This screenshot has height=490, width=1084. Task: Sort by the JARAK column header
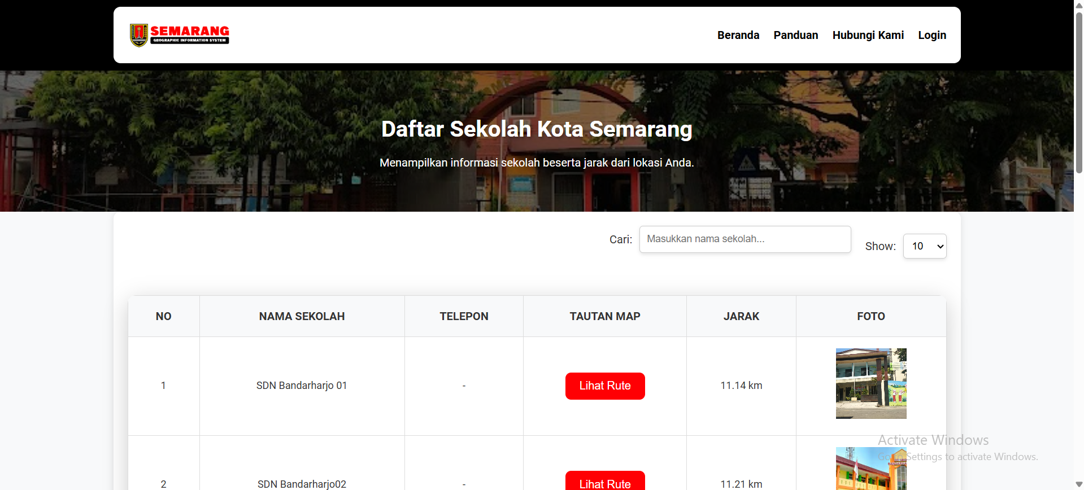coord(741,317)
